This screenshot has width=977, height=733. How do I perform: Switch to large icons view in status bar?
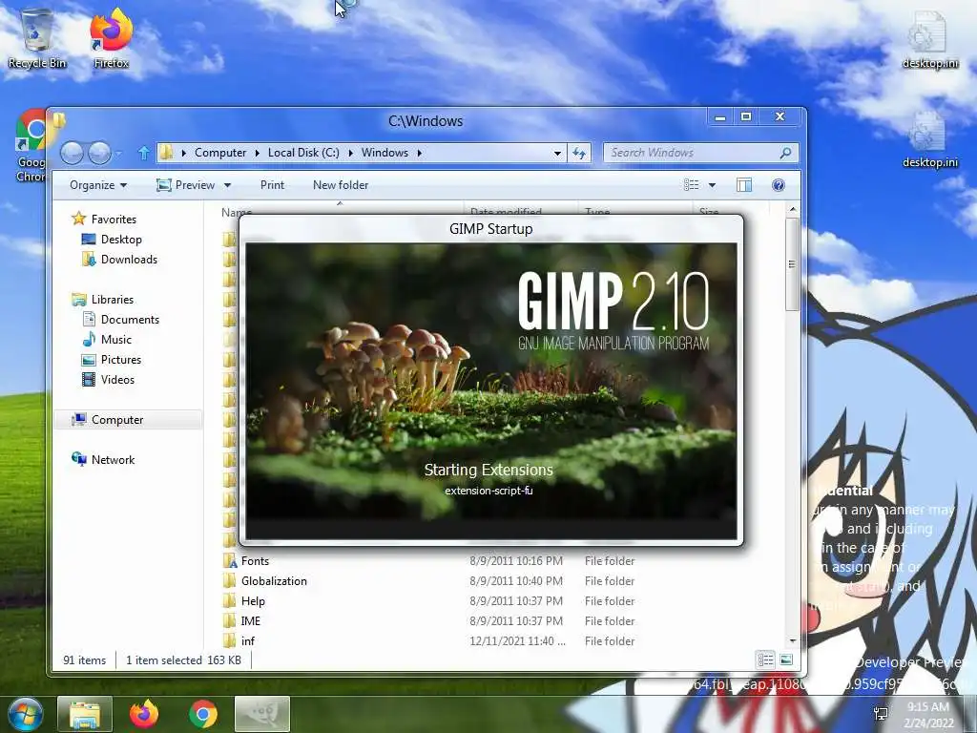786,660
